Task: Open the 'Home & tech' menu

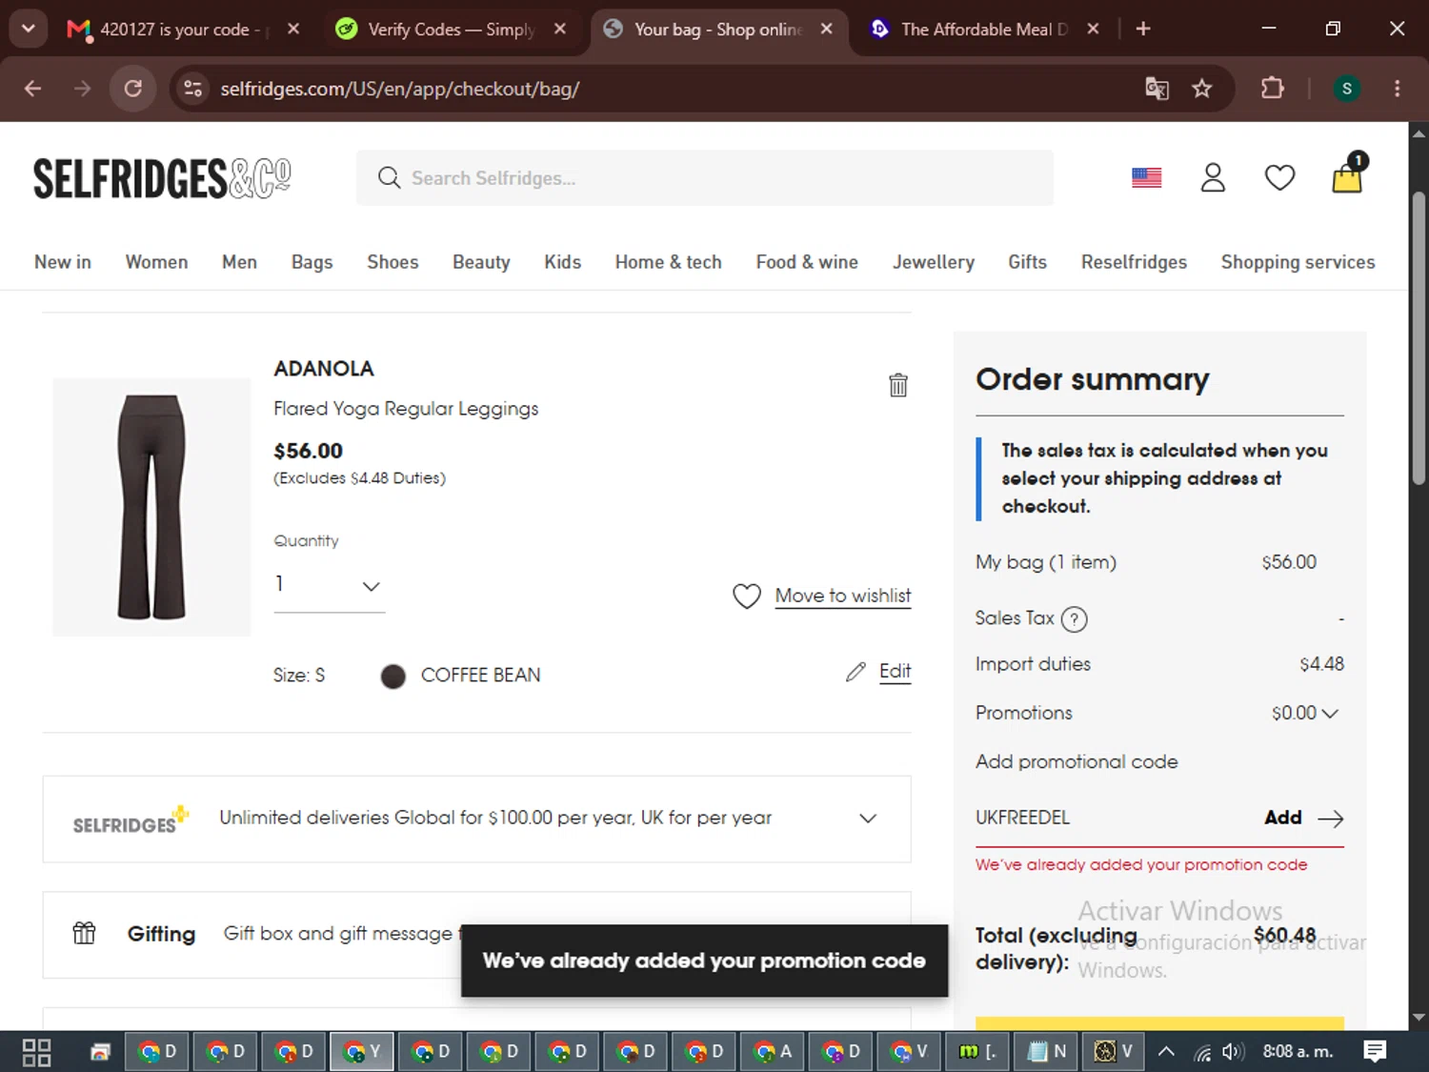Action: 668,262
